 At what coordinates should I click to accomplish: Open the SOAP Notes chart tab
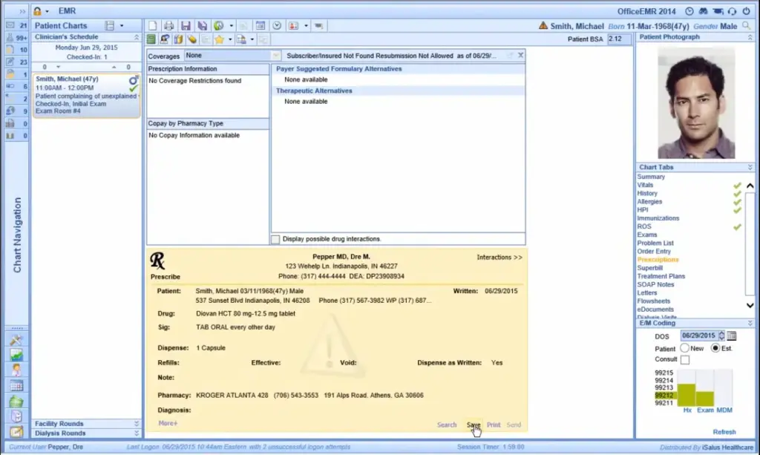(655, 284)
